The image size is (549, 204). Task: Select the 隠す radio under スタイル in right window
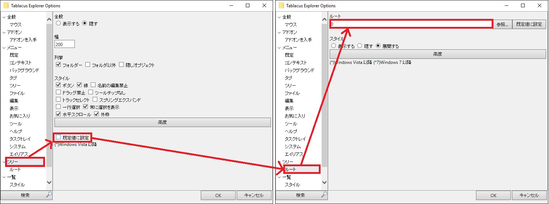click(x=360, y=46)
